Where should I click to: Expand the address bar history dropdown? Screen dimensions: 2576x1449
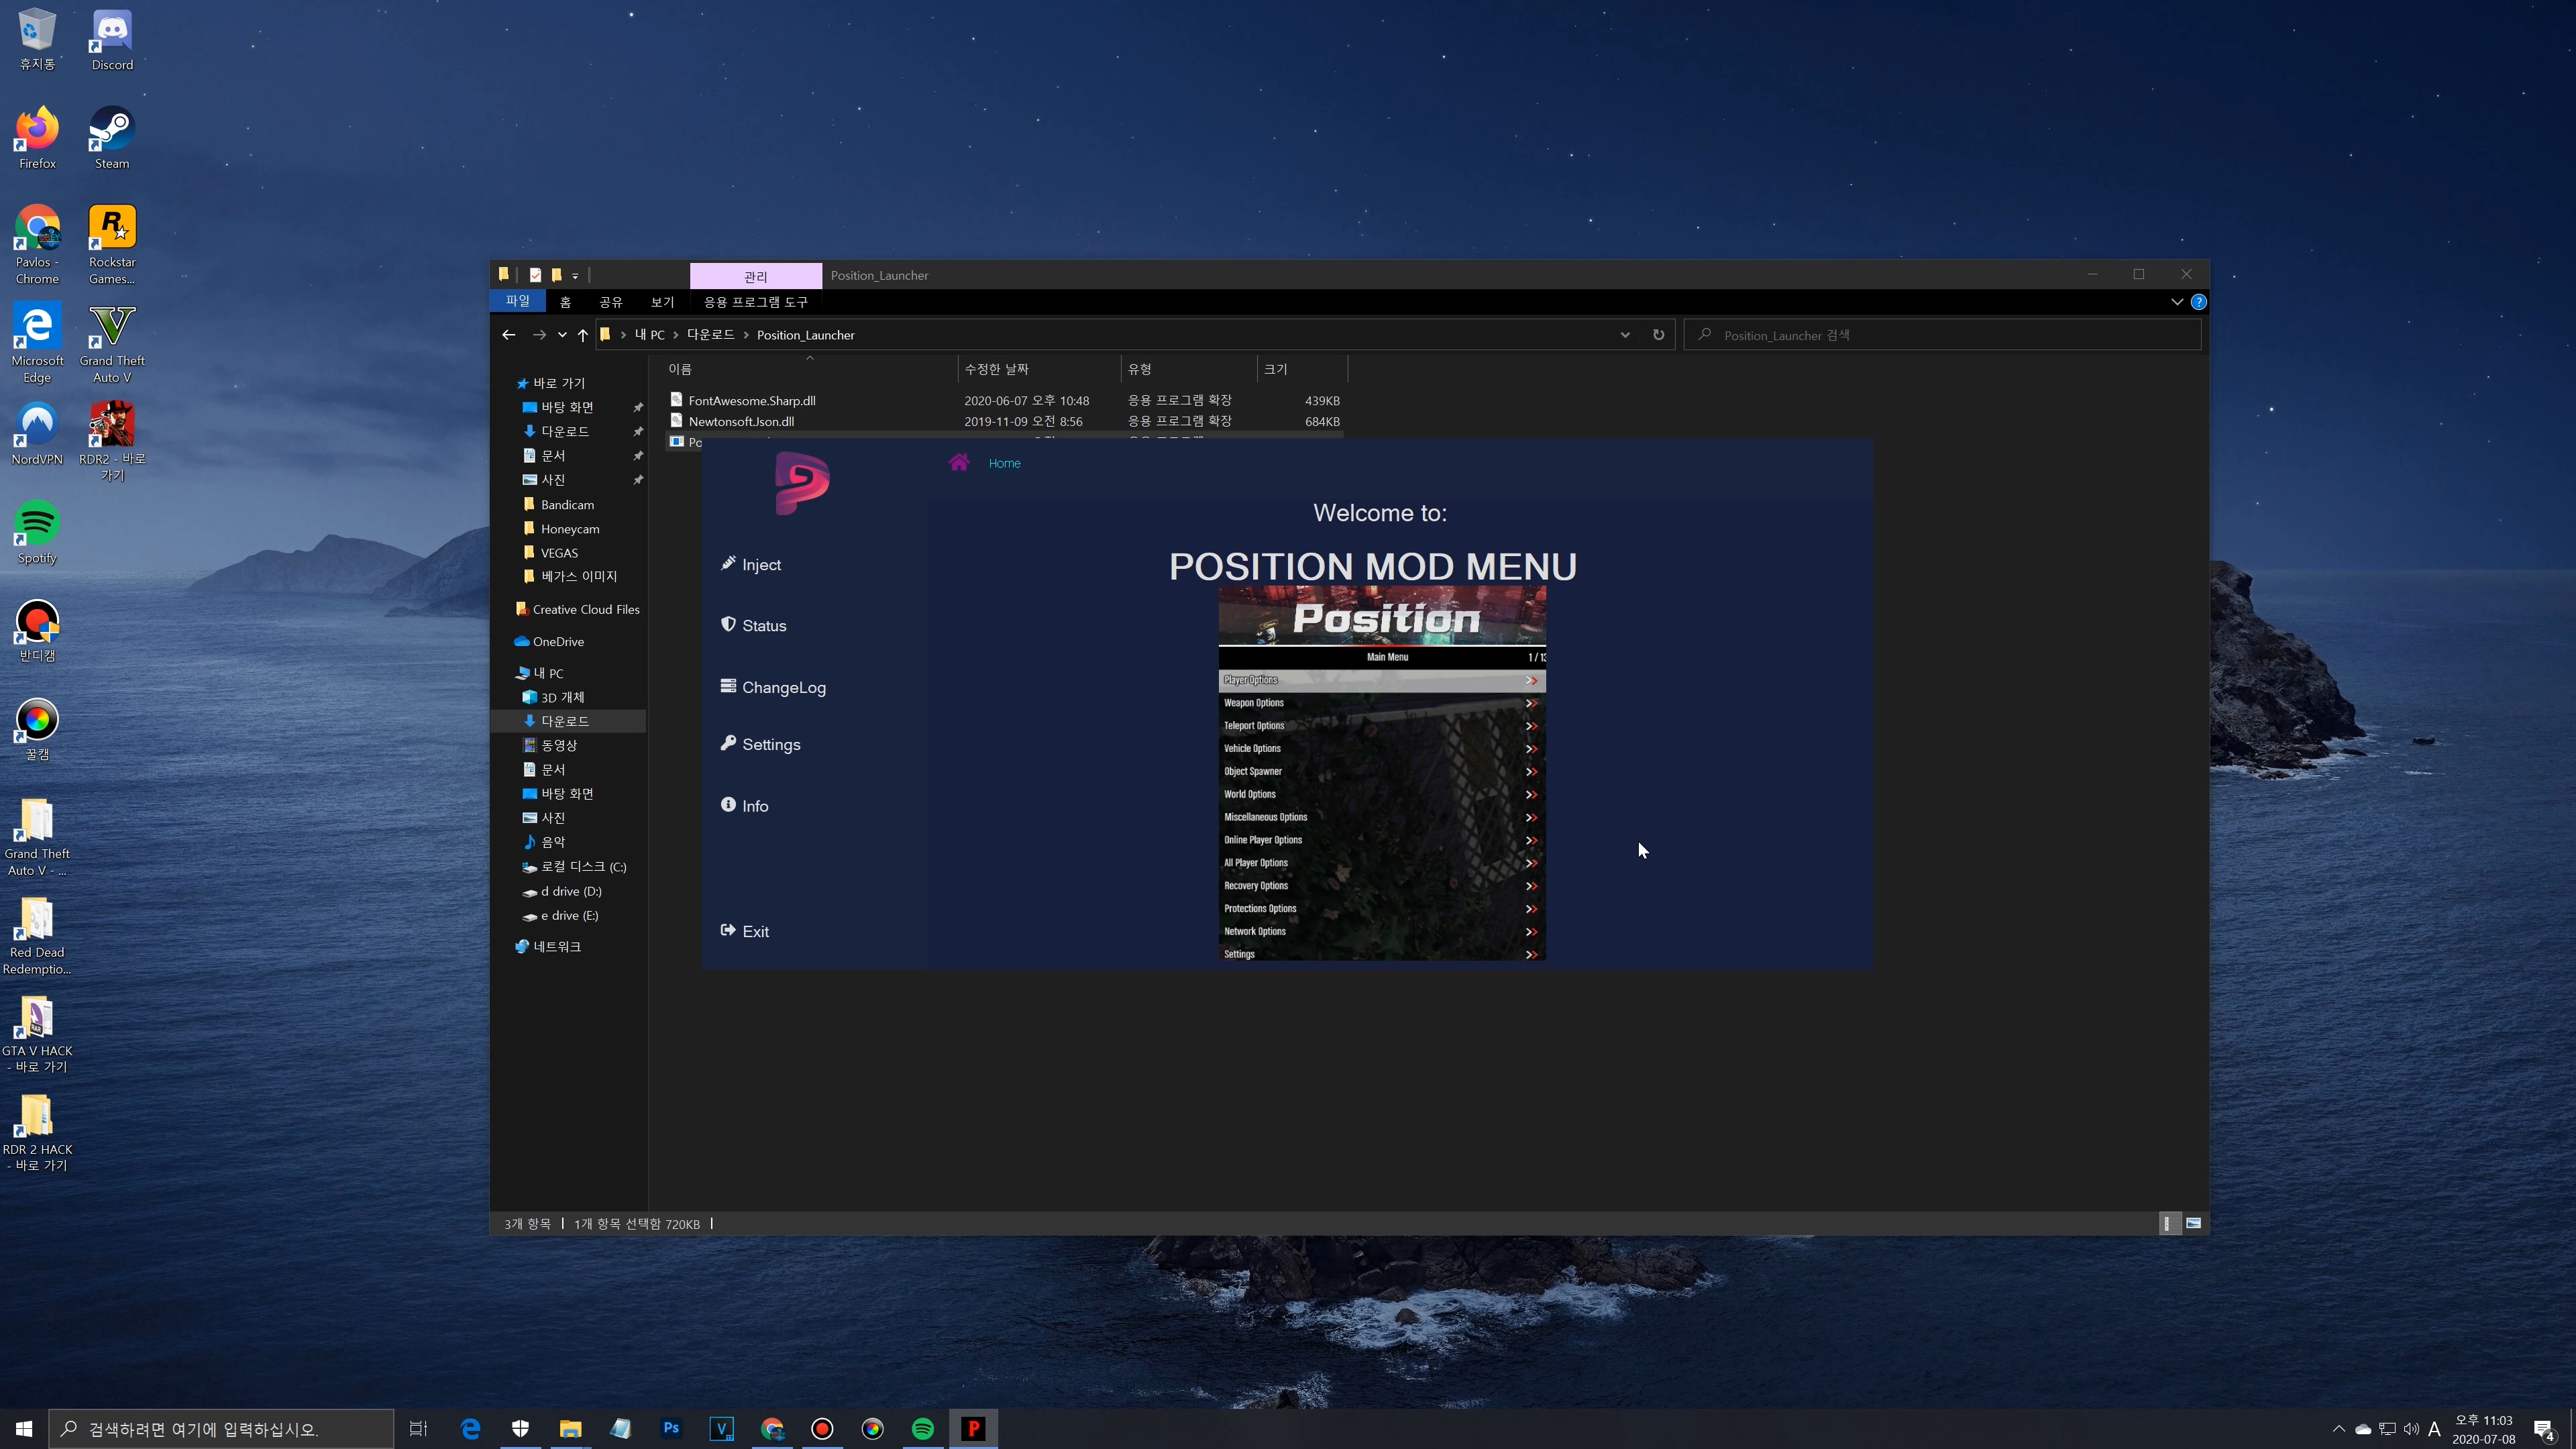pos(1625,335)
